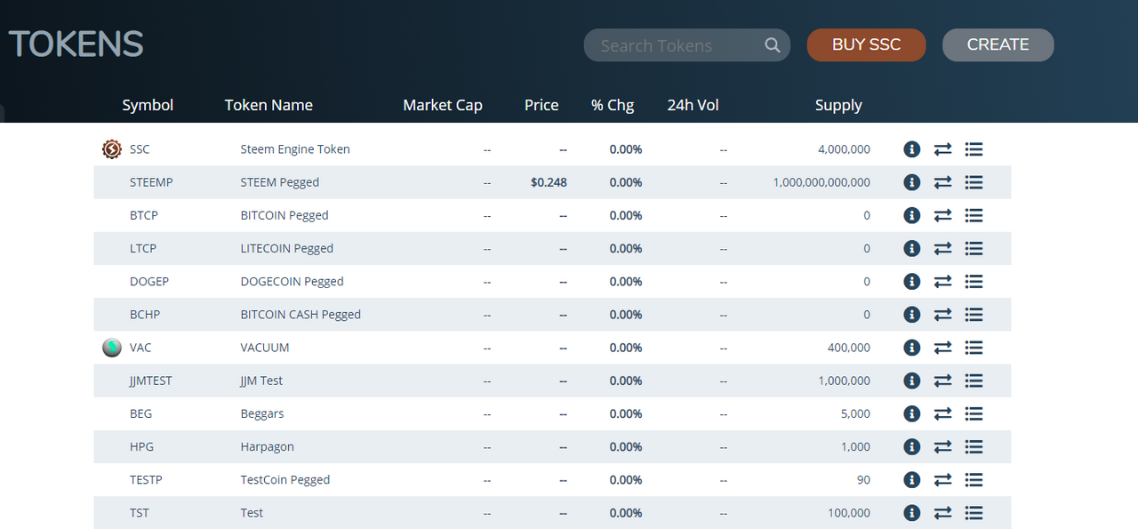Viewport: 1138px width, 529px height.
Task: Open info icon in BEG row
Action: [x=911, y=413]
